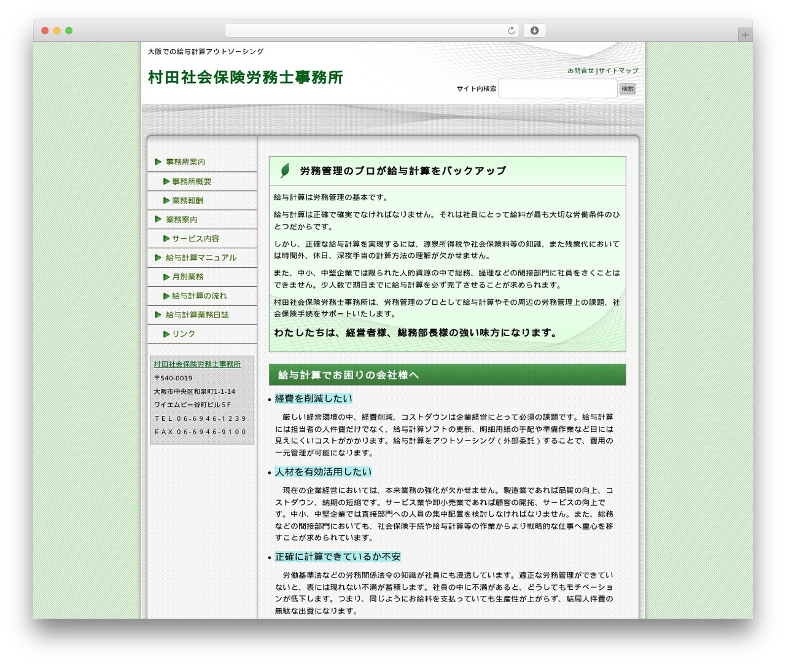Click the 人材を有効活用したい heading
This screenshot has height=666, width=786.
(x=323, y=472)
